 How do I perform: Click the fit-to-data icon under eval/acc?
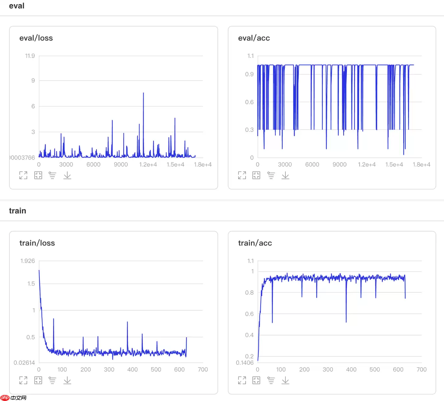[256, 175]
